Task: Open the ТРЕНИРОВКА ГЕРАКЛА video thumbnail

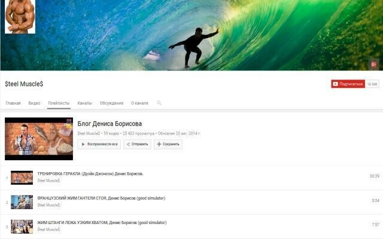Action: [22, 177]
